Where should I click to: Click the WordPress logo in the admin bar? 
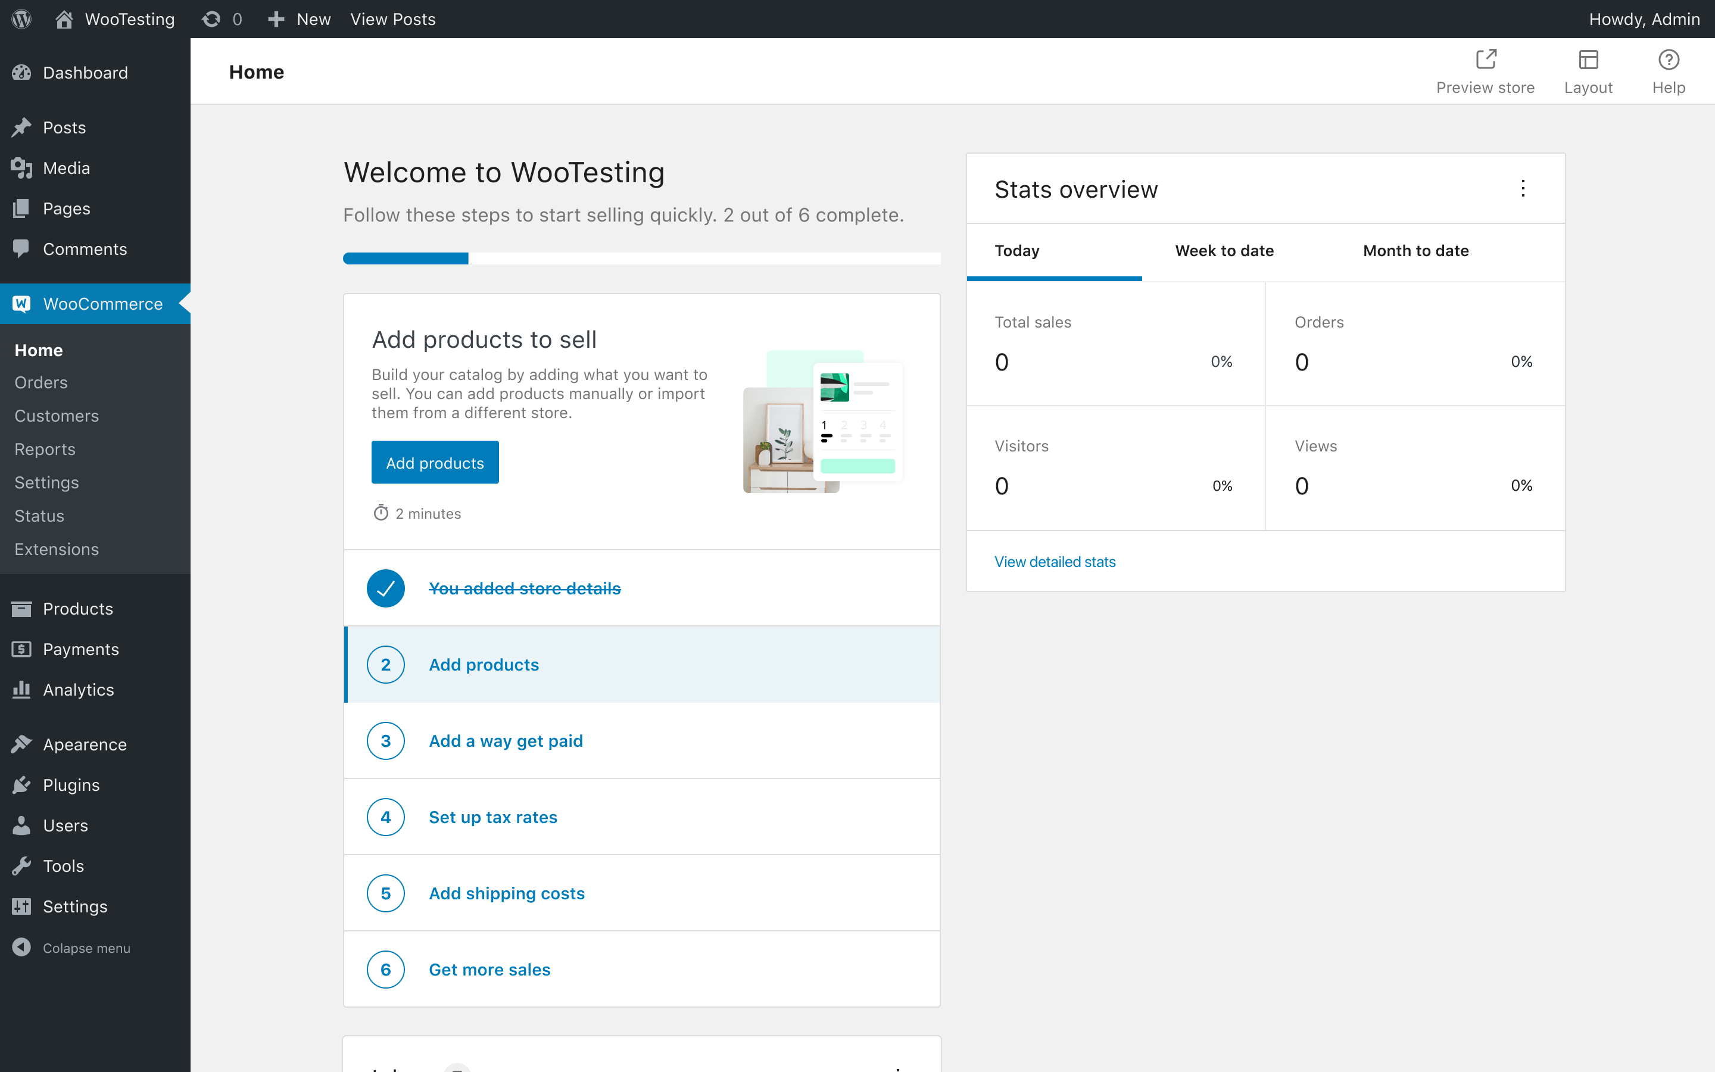21,18
